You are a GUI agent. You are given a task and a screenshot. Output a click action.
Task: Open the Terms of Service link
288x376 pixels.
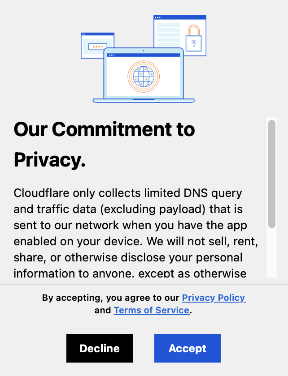[152, 310]
